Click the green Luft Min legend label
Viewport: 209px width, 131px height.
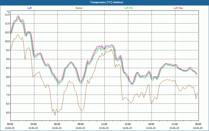click(129, 8)
